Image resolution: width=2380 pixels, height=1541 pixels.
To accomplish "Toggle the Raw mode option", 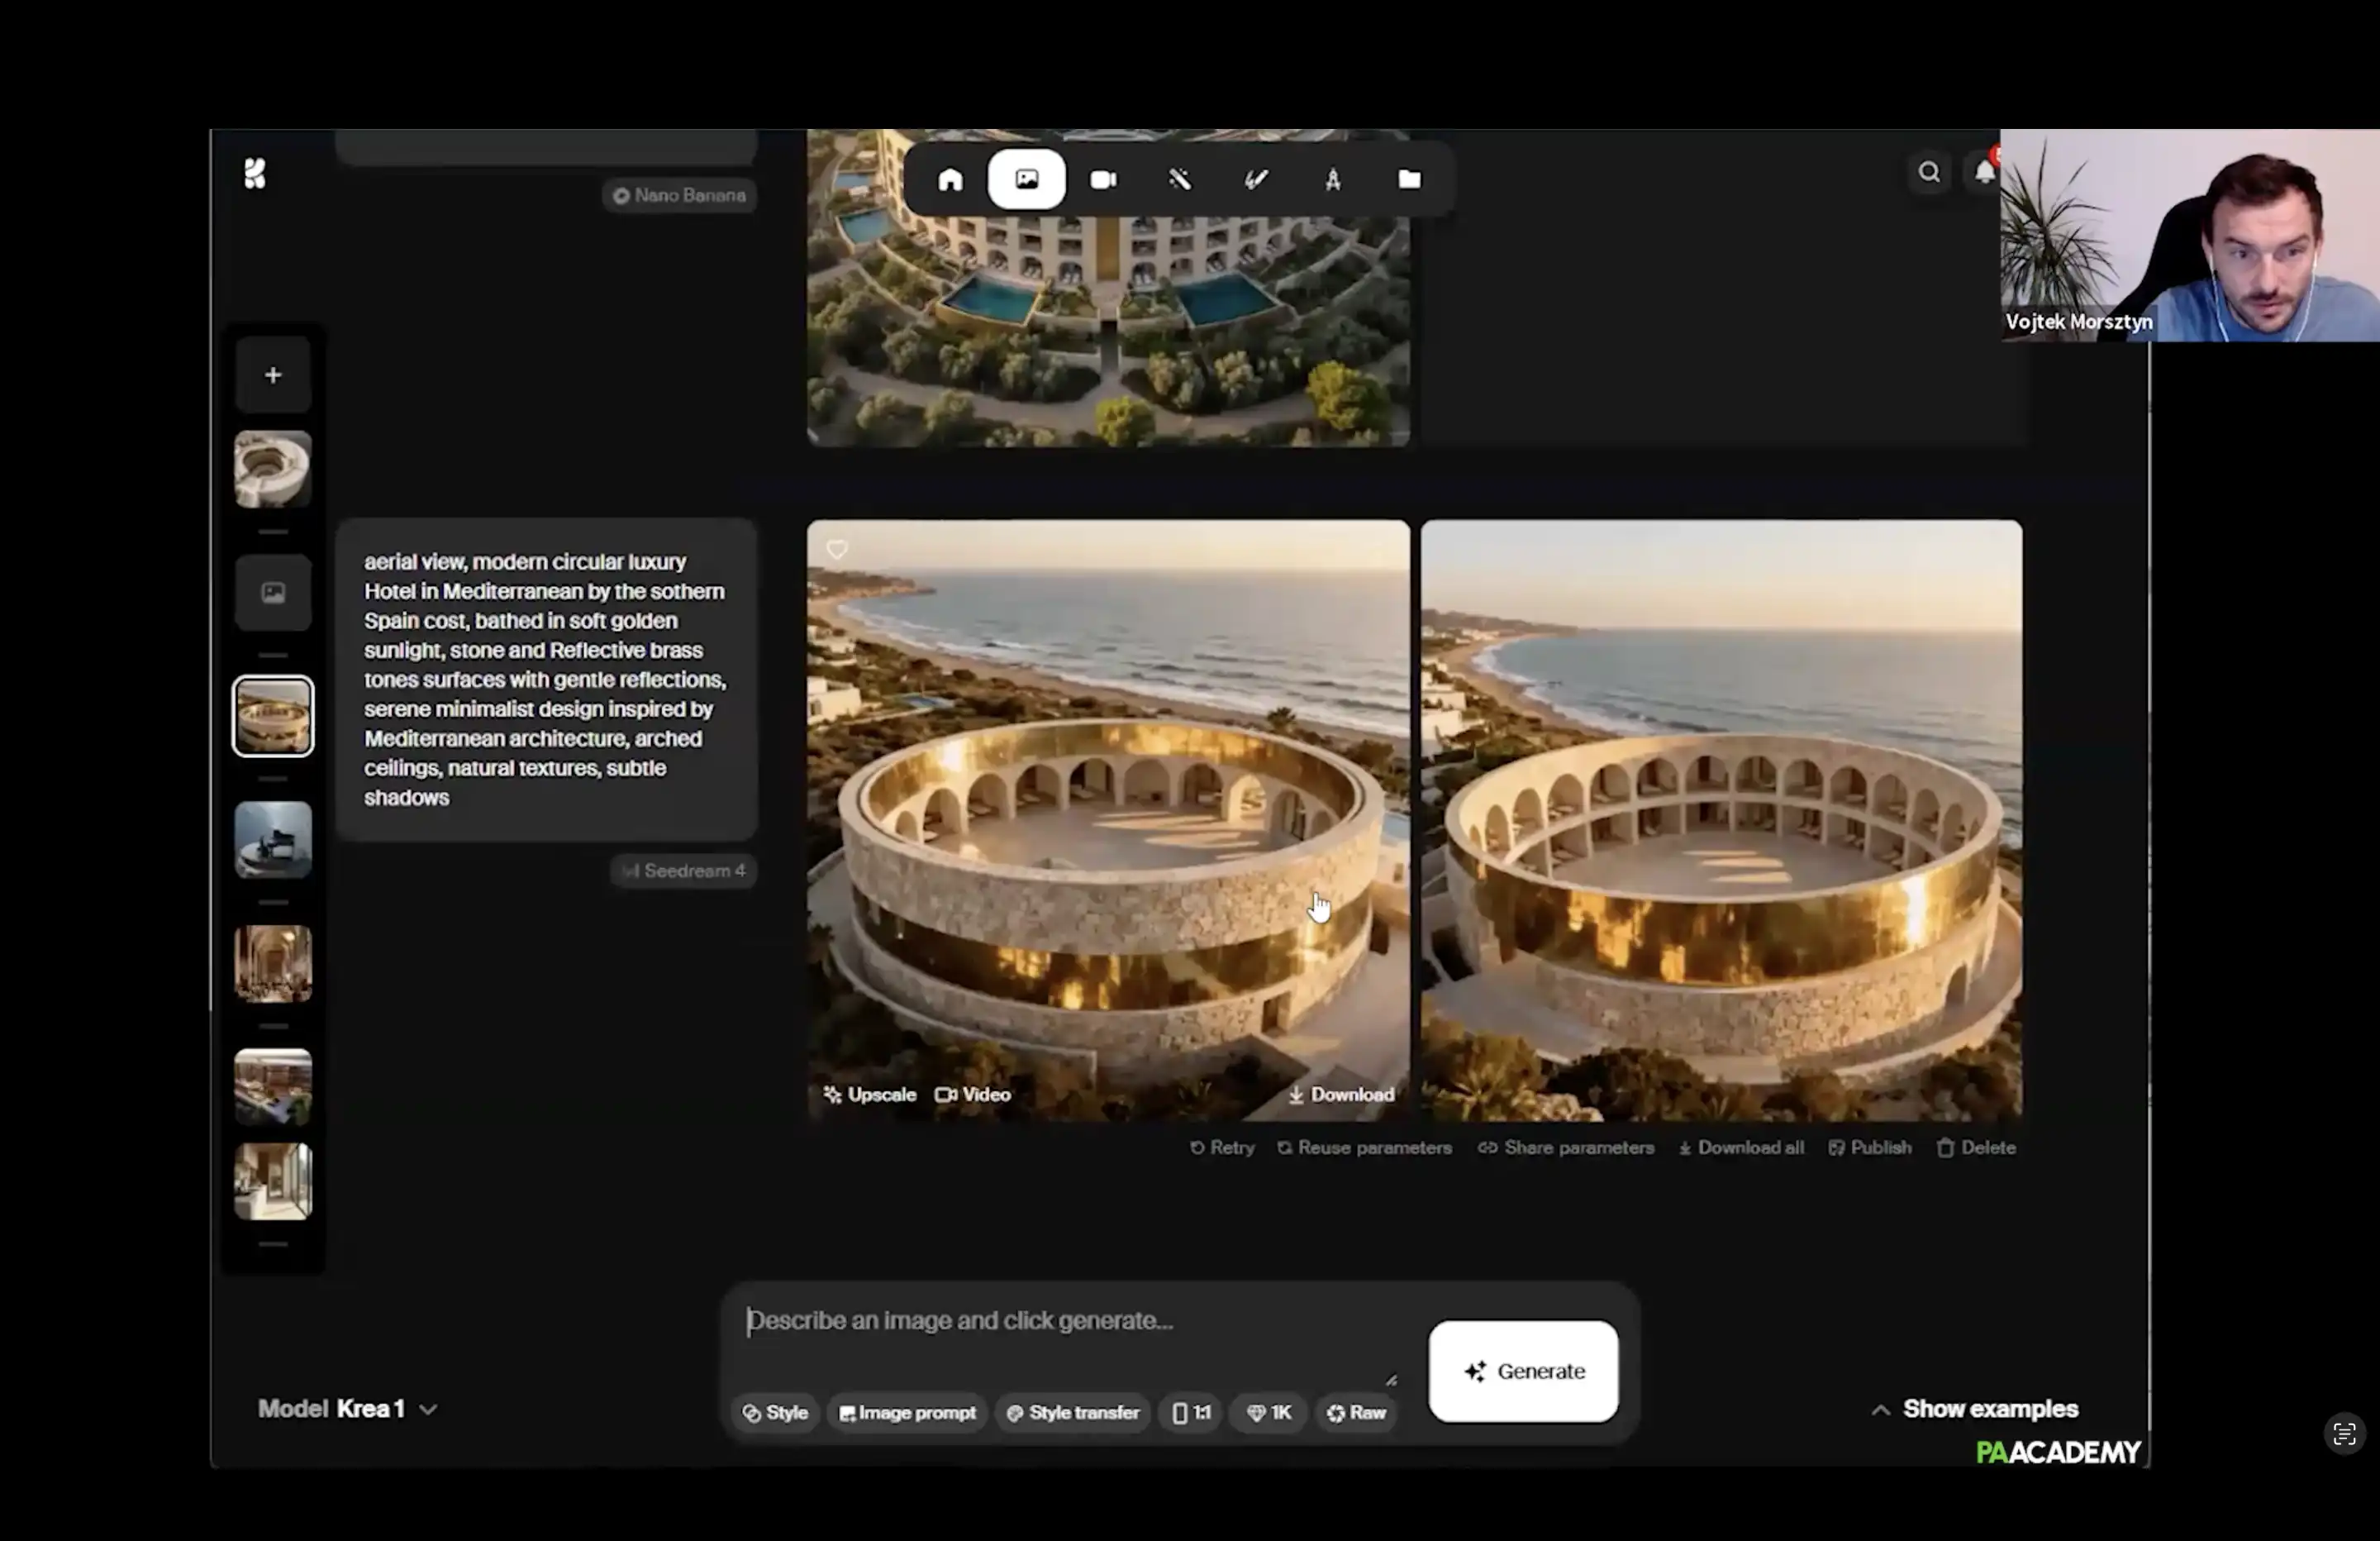I will pos(1356,1413).
